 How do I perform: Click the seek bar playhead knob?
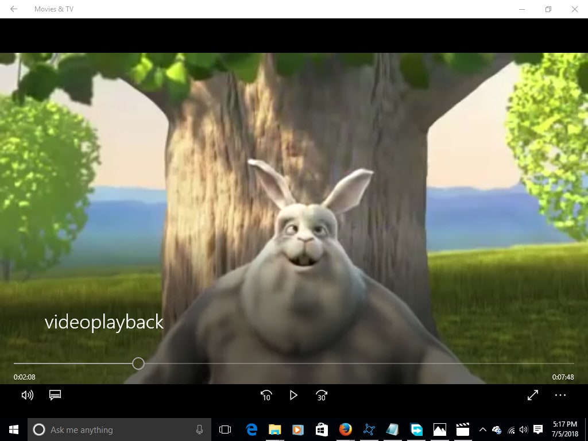click(x=138, y=363)
